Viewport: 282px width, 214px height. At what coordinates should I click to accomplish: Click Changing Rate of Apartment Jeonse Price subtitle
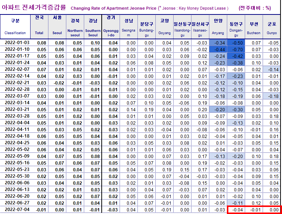pyautogui.click(x=114, y=8)
